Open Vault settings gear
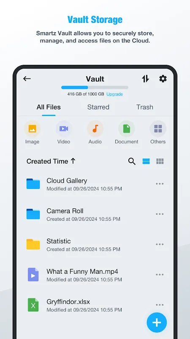This screenshot has height=339, width=190. click(x=163, y=79)
